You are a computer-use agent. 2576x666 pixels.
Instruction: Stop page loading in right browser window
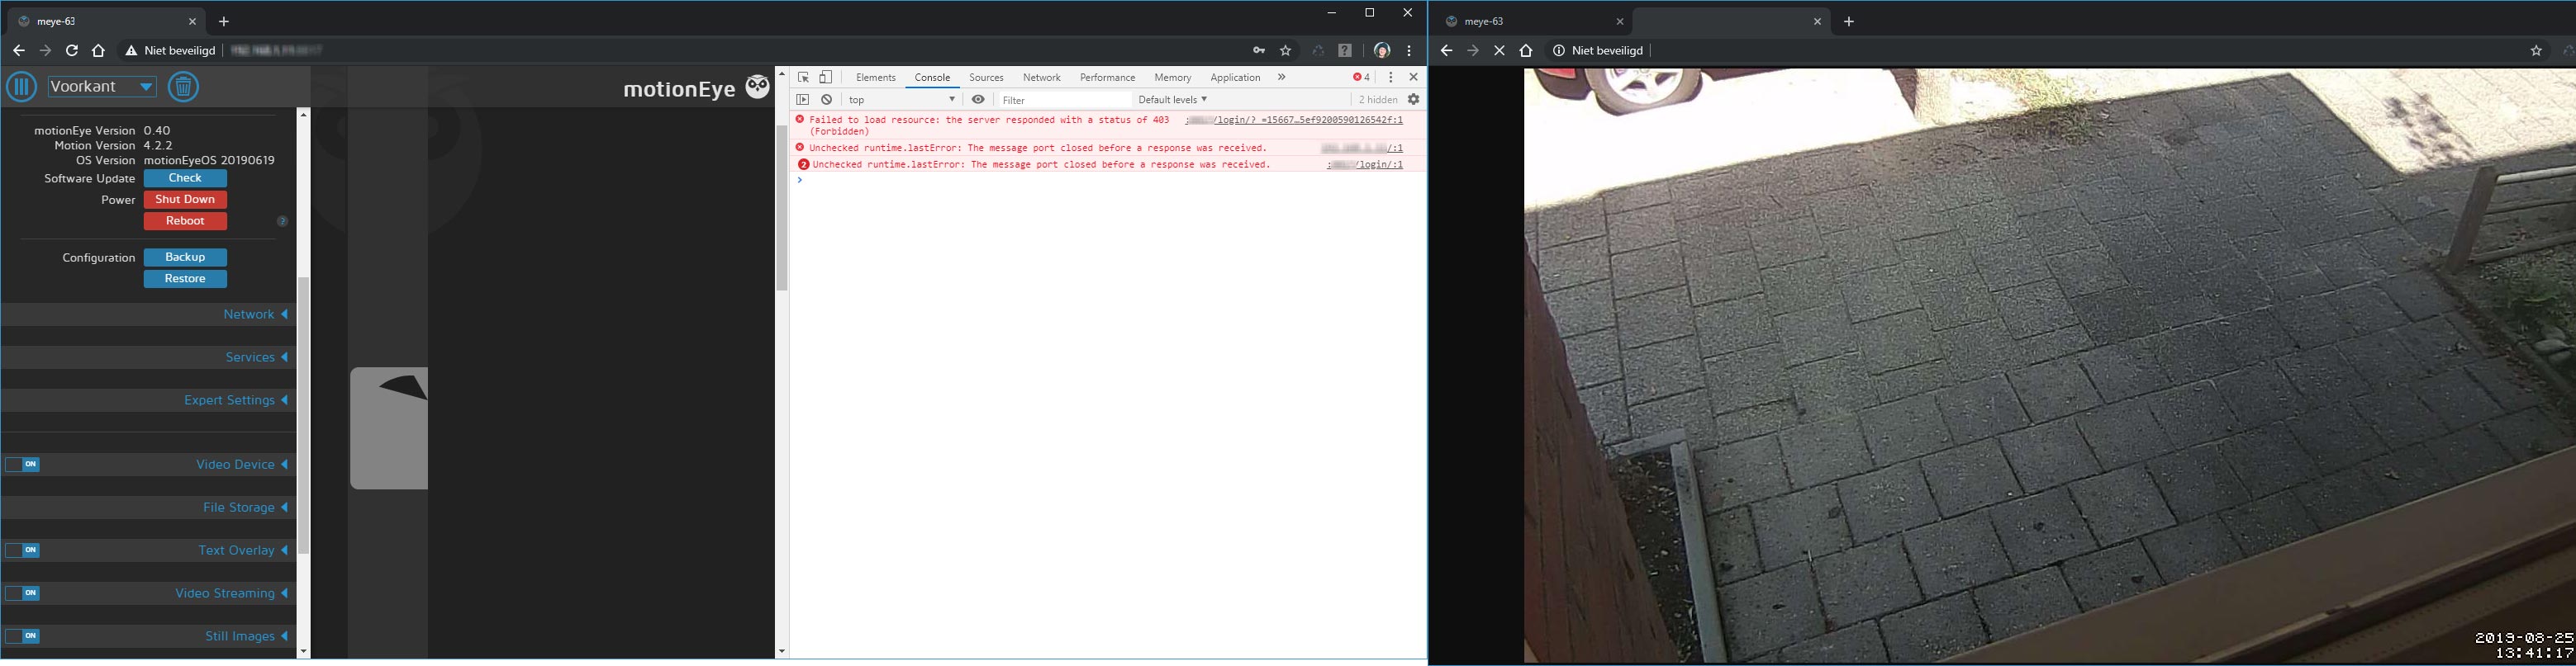click(1499, 50)
